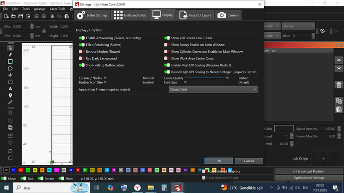Pick the Polygon drawing tool
The height and width of the screenshot is (193, 344).
click(10, 69)
